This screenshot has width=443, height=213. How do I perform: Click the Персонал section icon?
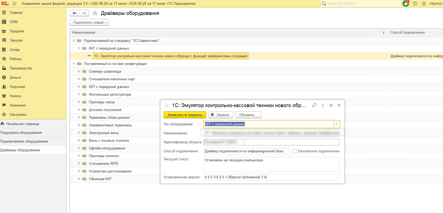click(x=4, y=87)
